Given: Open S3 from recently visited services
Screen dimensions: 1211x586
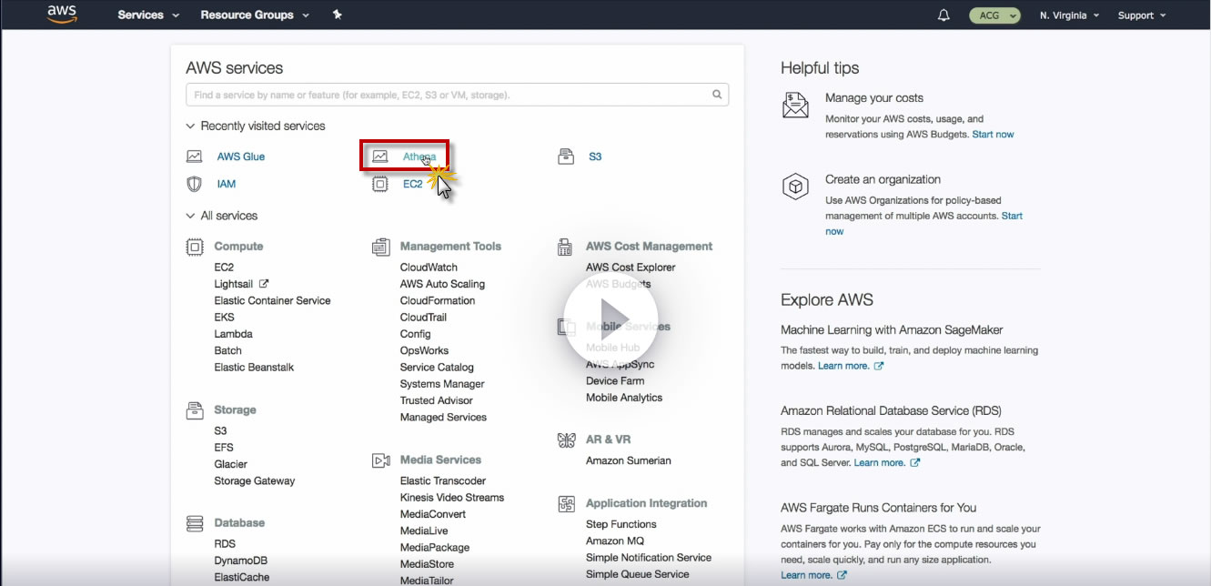Looking at the screenshot, I should (x=595, y=157).
